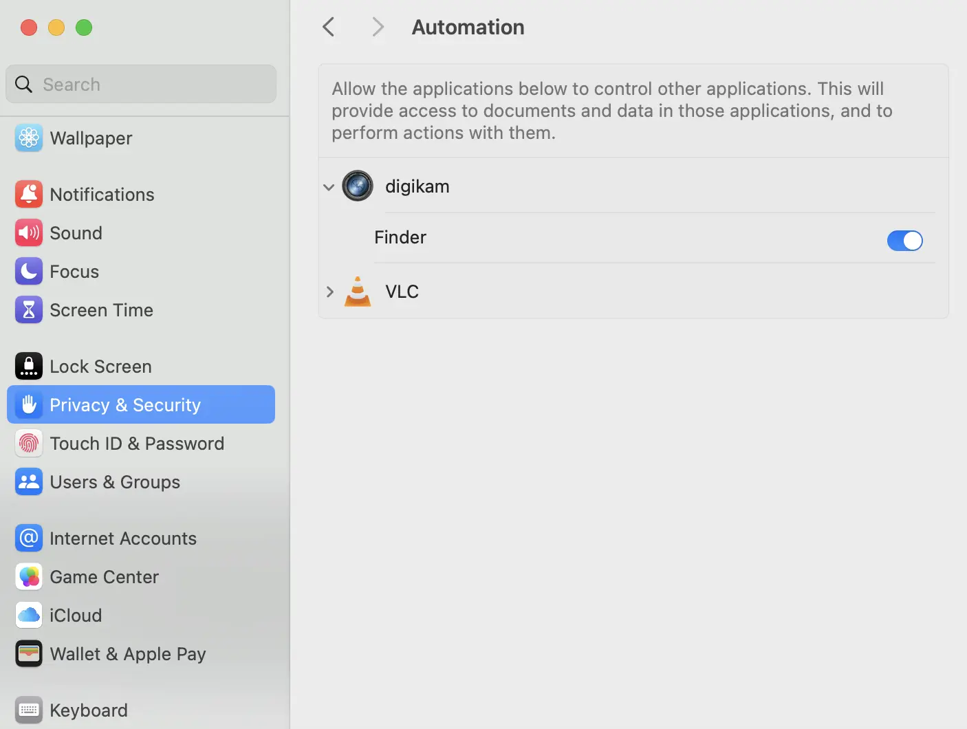The image size is (967, 729).
Task: Expand the VLC automation entry
Action: coord(329,292)
